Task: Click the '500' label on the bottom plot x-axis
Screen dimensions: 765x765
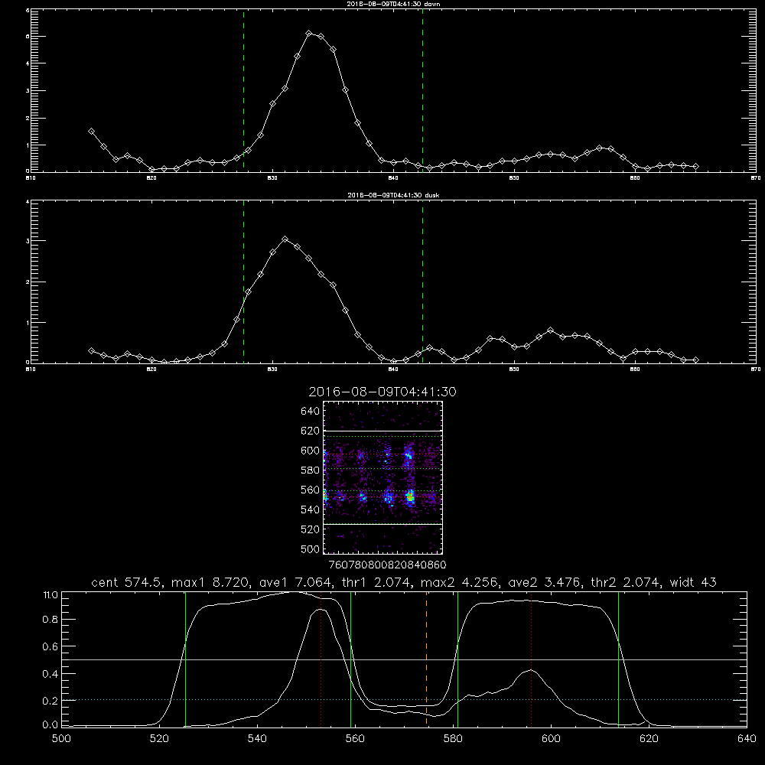Action: (61, 739)
